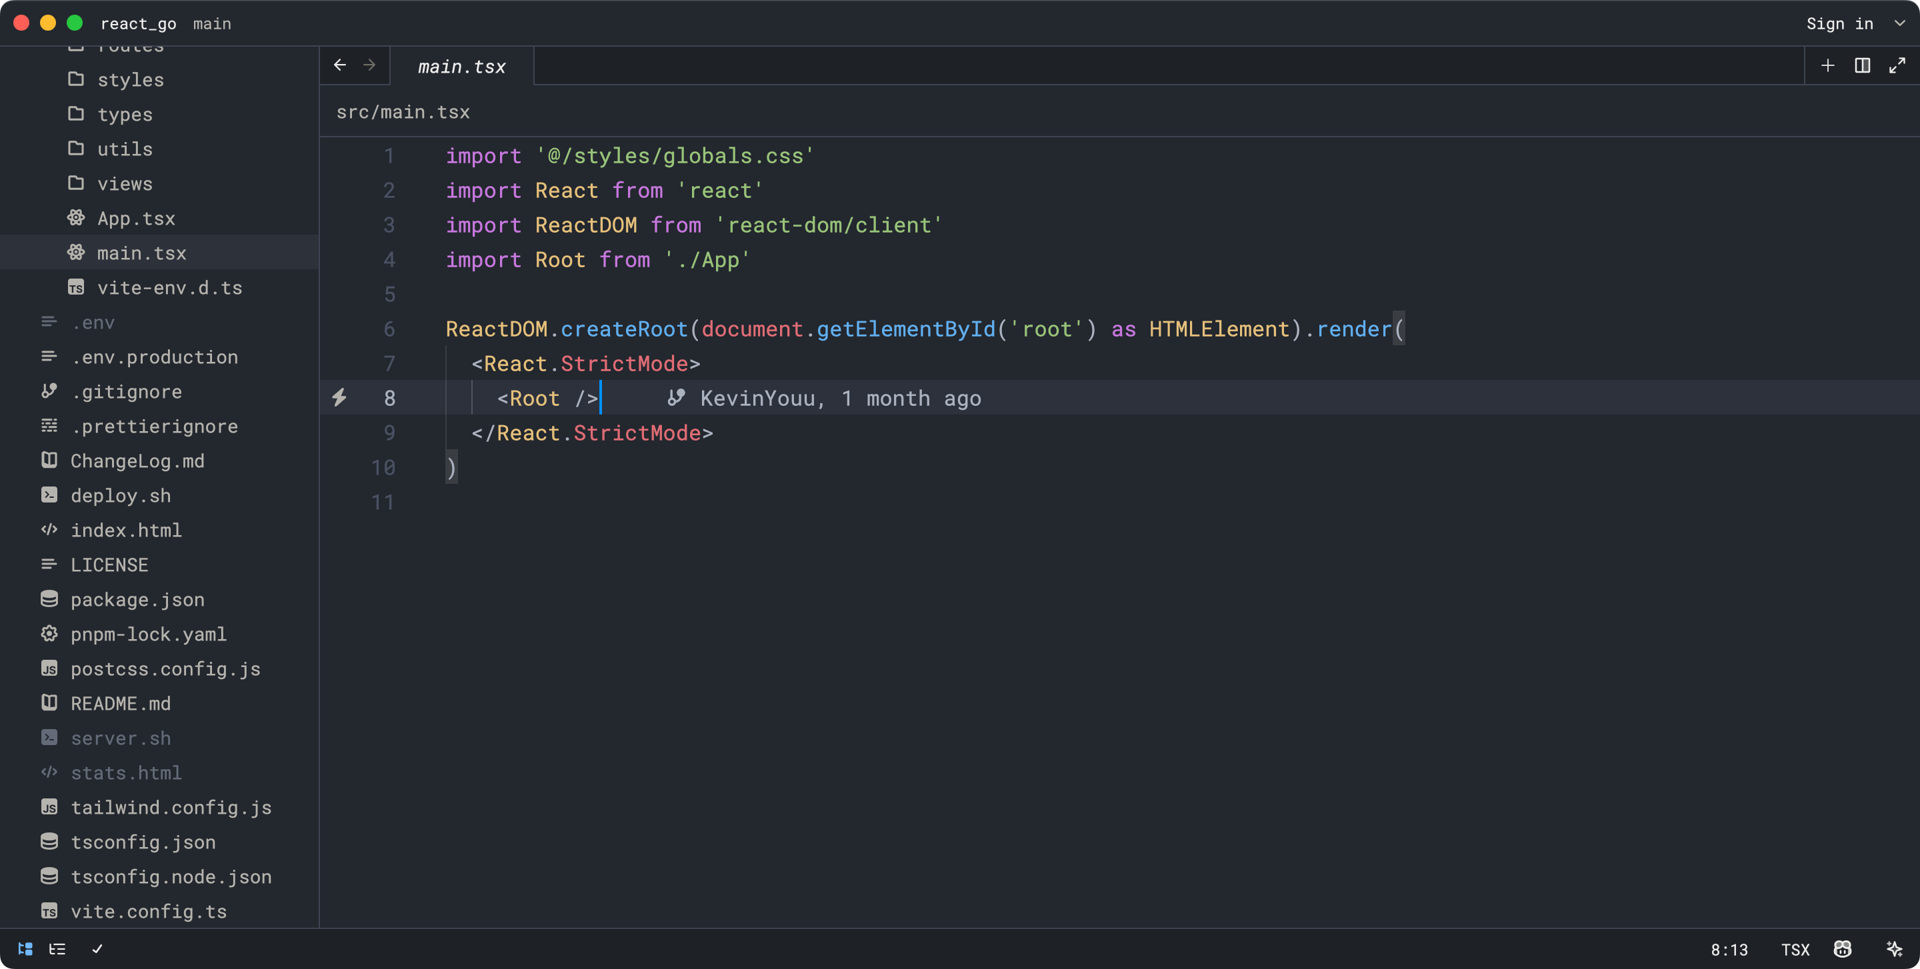Toggle the project panel icon in status bar
The image size is (1920, 969).
click(25, 949)
